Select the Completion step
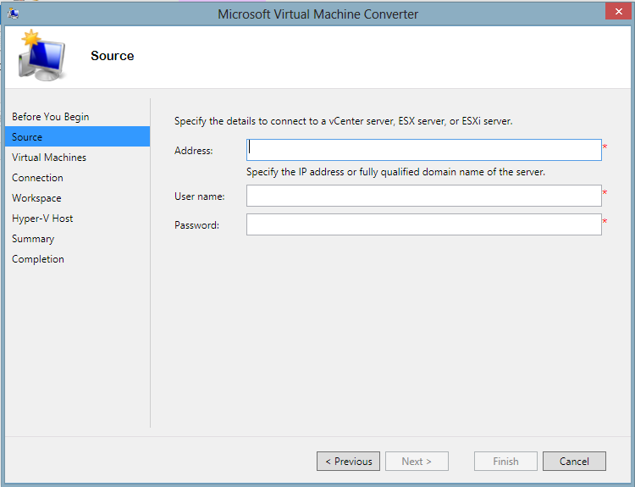This screenshot has height=487, width=635. click(x=38, y=259)
